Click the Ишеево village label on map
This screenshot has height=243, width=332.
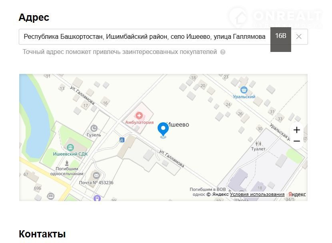tap(178, 125)
